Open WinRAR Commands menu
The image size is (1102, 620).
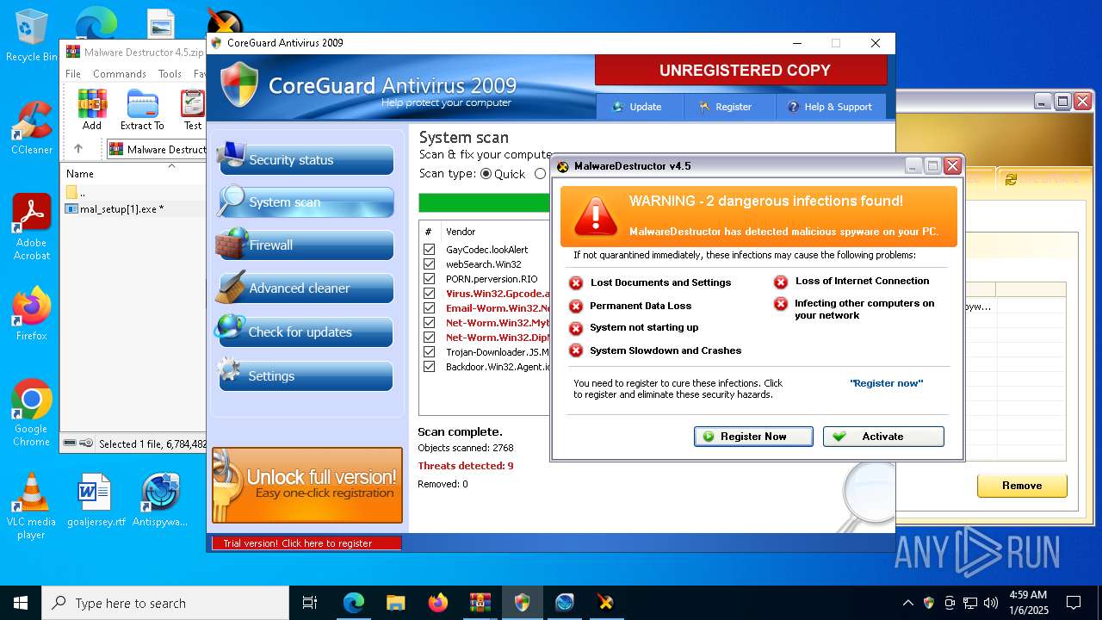click(120, 74)
